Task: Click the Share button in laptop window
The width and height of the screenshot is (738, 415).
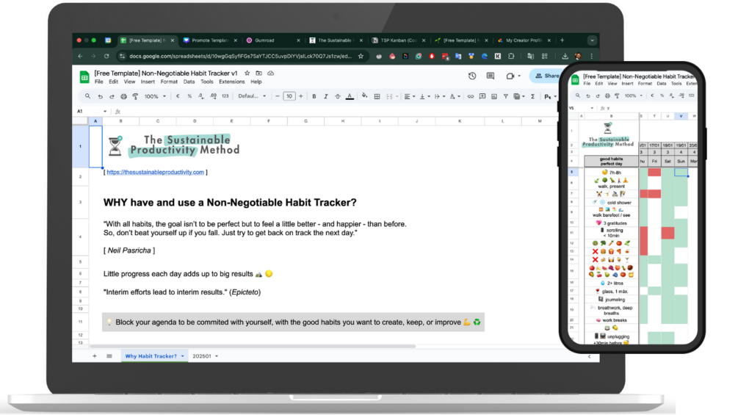Action: pyautogui.click(x=546, y=76)
